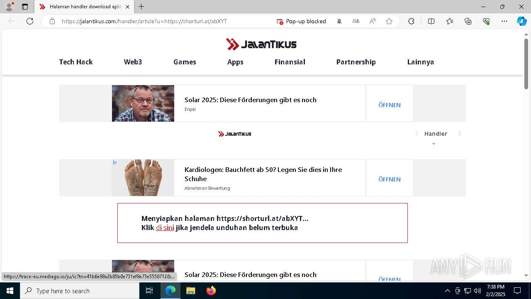
Task: Open Task View on the taskbar
Action: [x=149, y=291]
